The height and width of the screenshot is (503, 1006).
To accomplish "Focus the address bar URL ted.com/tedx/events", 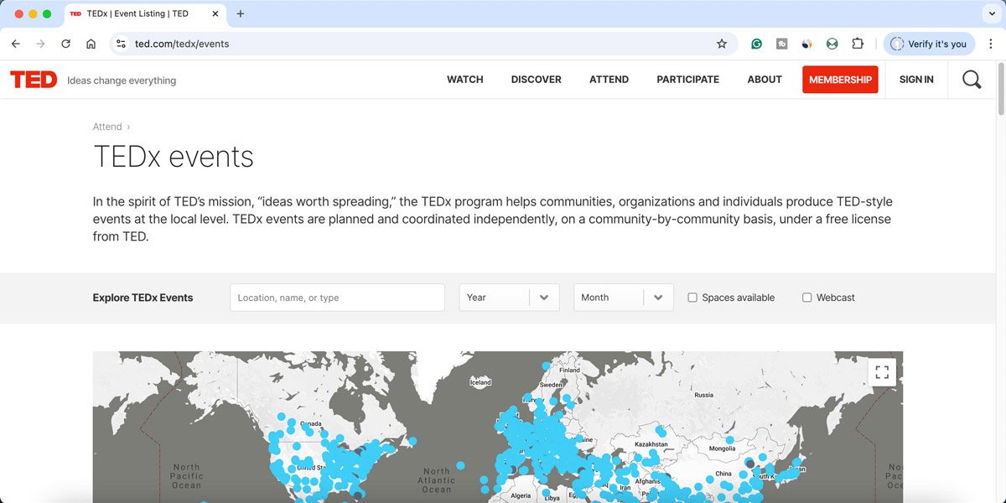I will click(182, 44).
